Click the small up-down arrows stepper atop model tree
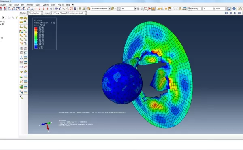 tap(6, 18)
